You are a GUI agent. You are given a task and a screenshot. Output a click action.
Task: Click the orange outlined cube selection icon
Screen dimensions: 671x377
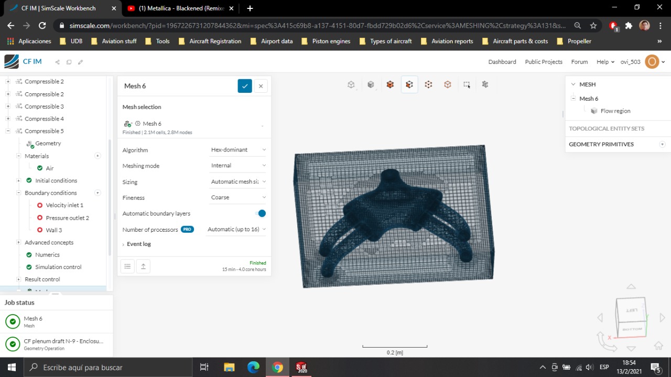click(447, 84)
